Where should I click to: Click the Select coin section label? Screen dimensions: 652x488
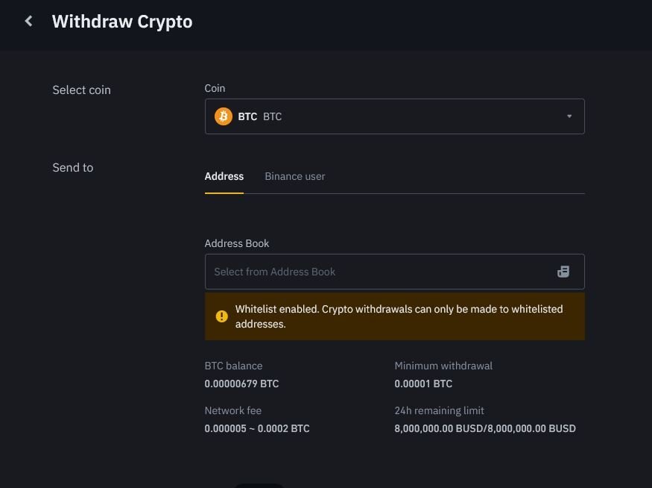coord(81,90)
